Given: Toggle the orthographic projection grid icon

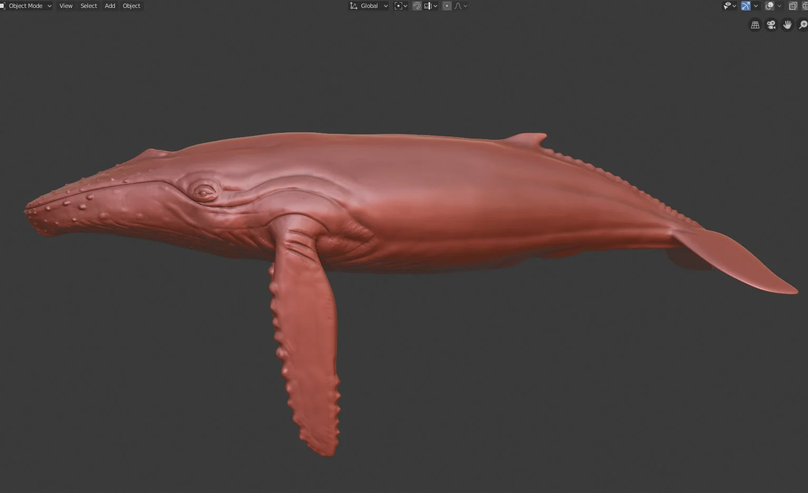Looking at the screenshot, I should point(755,25).
